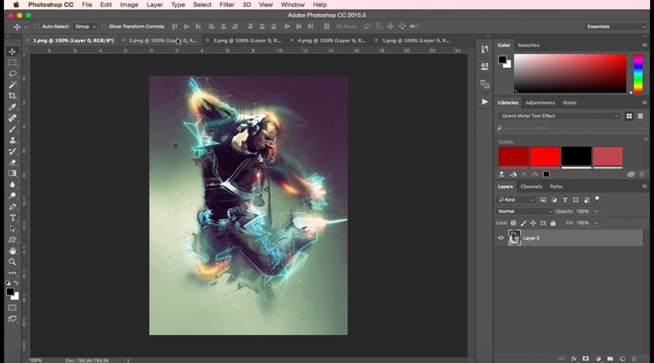The height and width of the screenshot is (363, 654).
Task: Select the Eyedropper tool
Action: [13, 107]
